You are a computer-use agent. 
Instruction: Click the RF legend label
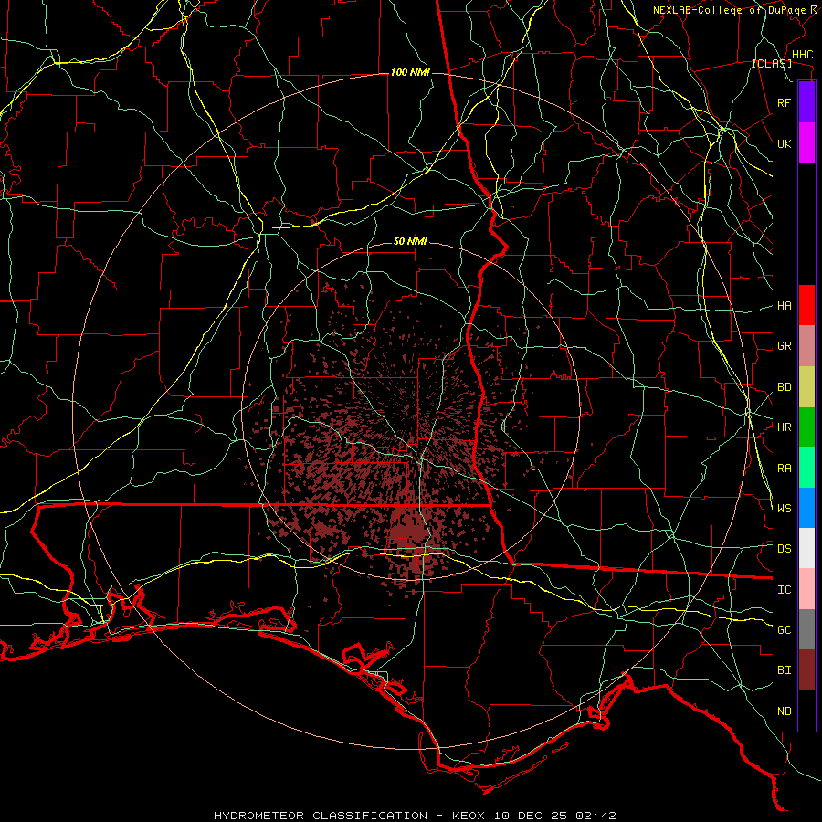[784, 102]
